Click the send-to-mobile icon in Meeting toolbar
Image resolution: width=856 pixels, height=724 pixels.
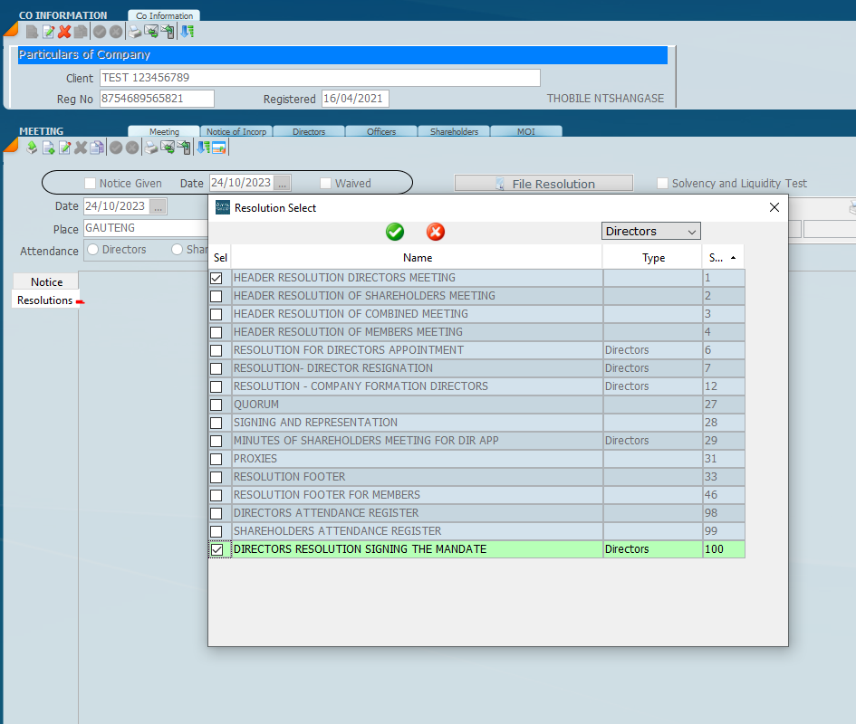(x=185, y=148)
